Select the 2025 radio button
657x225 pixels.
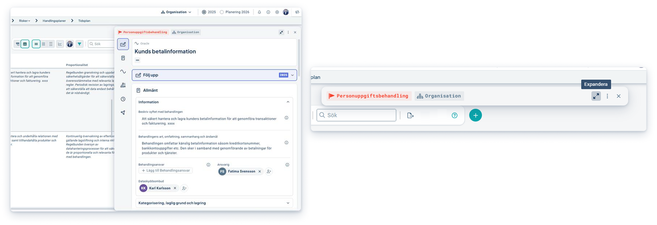204,12
